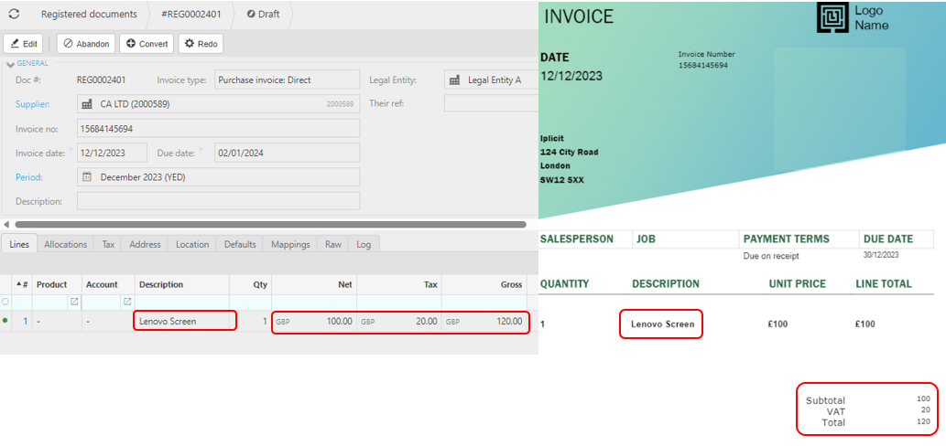Click the Description column header
This screenshot has height=446, width=946.
pyautogui.click(x=181, y=285)
